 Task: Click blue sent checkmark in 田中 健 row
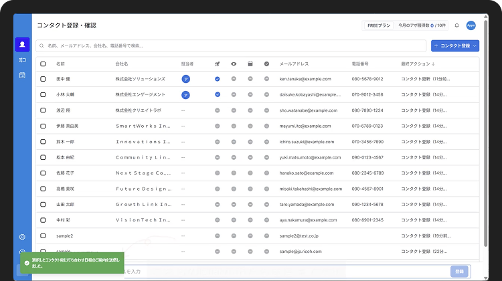click(x=218, y=79)
